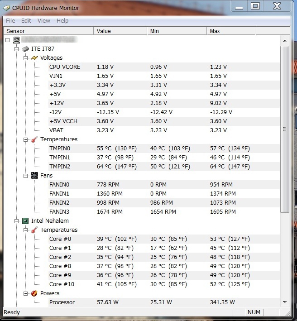Minimize the Hardware Monitor window
The width and height of the screenshot is (297, 321).
tap(239, 7)
